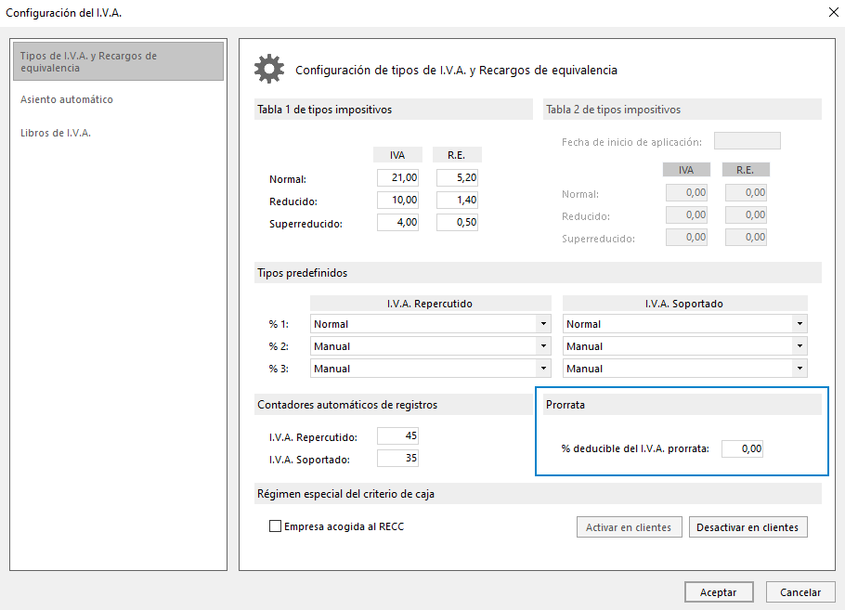Screen dimensions: 845x610
Task: Click the gear configuration icon
Action: coord(269,69)
